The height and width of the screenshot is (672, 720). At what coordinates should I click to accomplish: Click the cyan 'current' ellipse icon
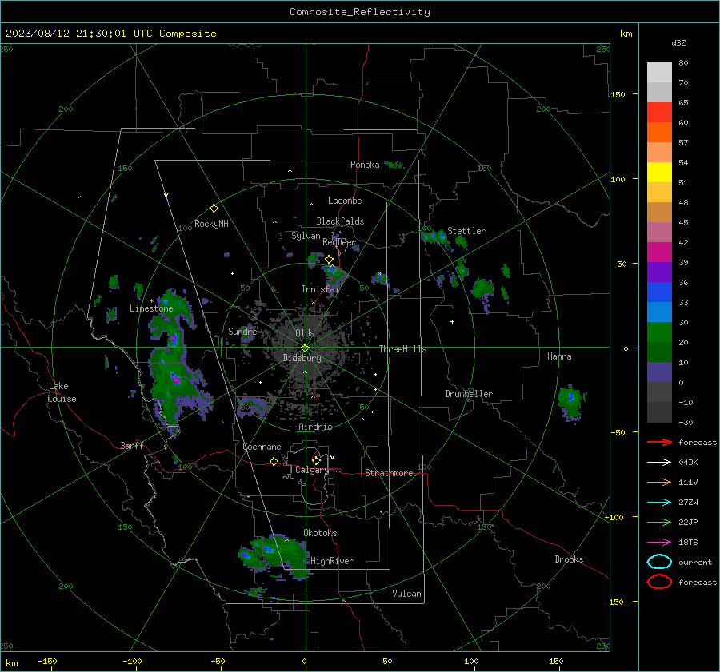tap(659, 562)
